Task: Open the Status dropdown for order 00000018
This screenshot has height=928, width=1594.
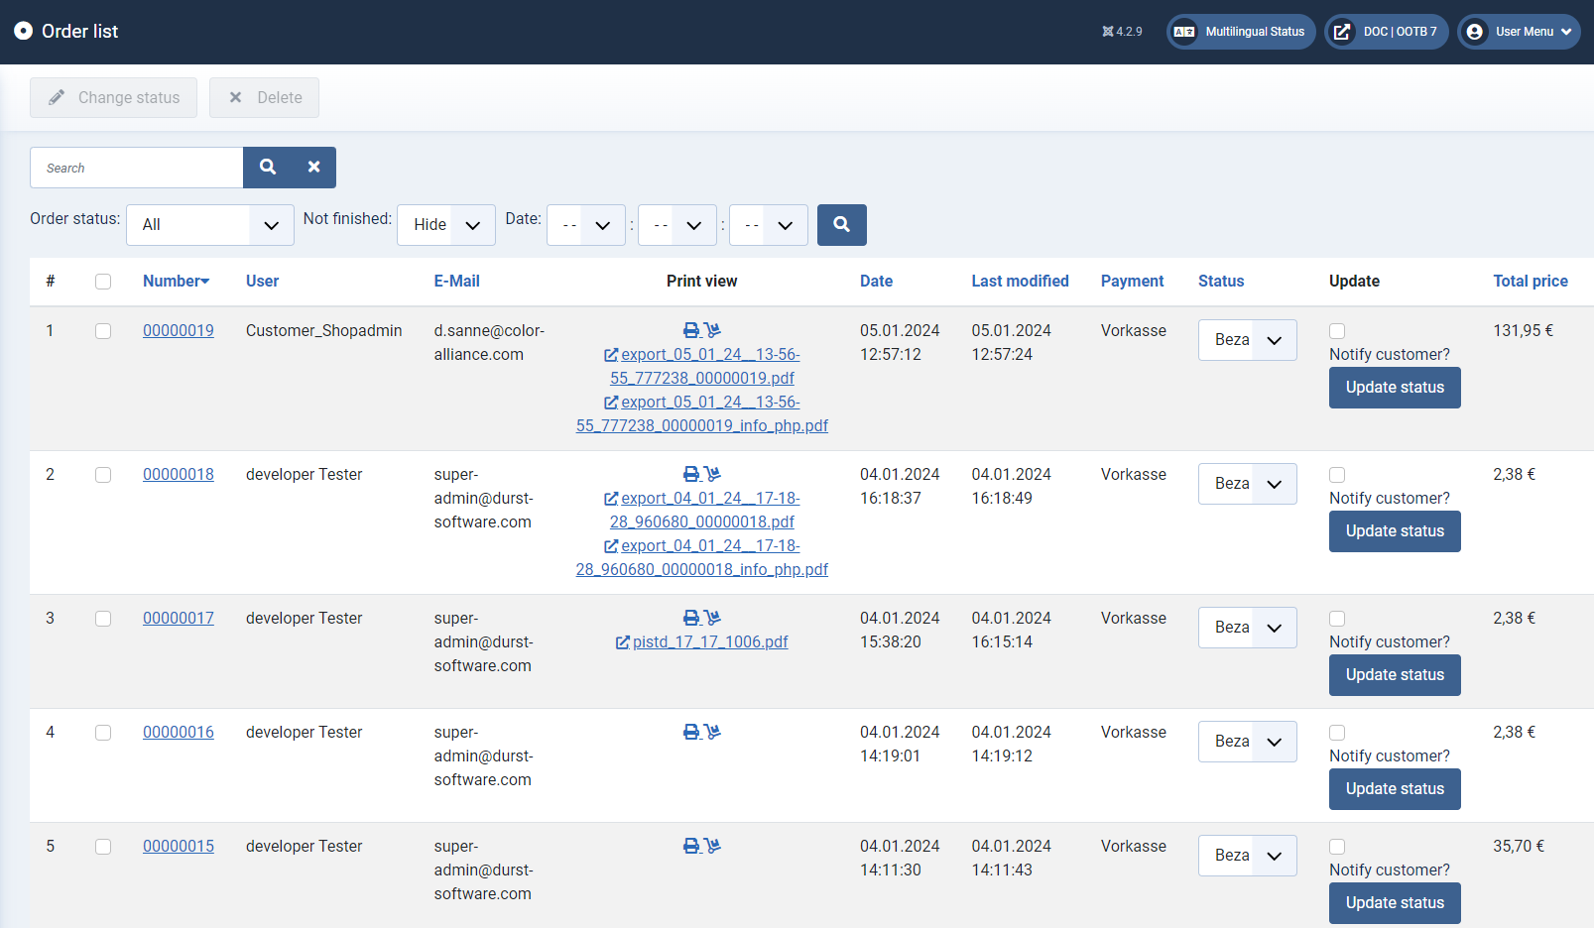Action: click(1248, 484)
